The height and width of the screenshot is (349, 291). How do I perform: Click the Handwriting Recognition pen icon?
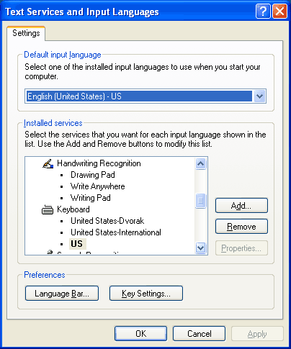[48, 163]
